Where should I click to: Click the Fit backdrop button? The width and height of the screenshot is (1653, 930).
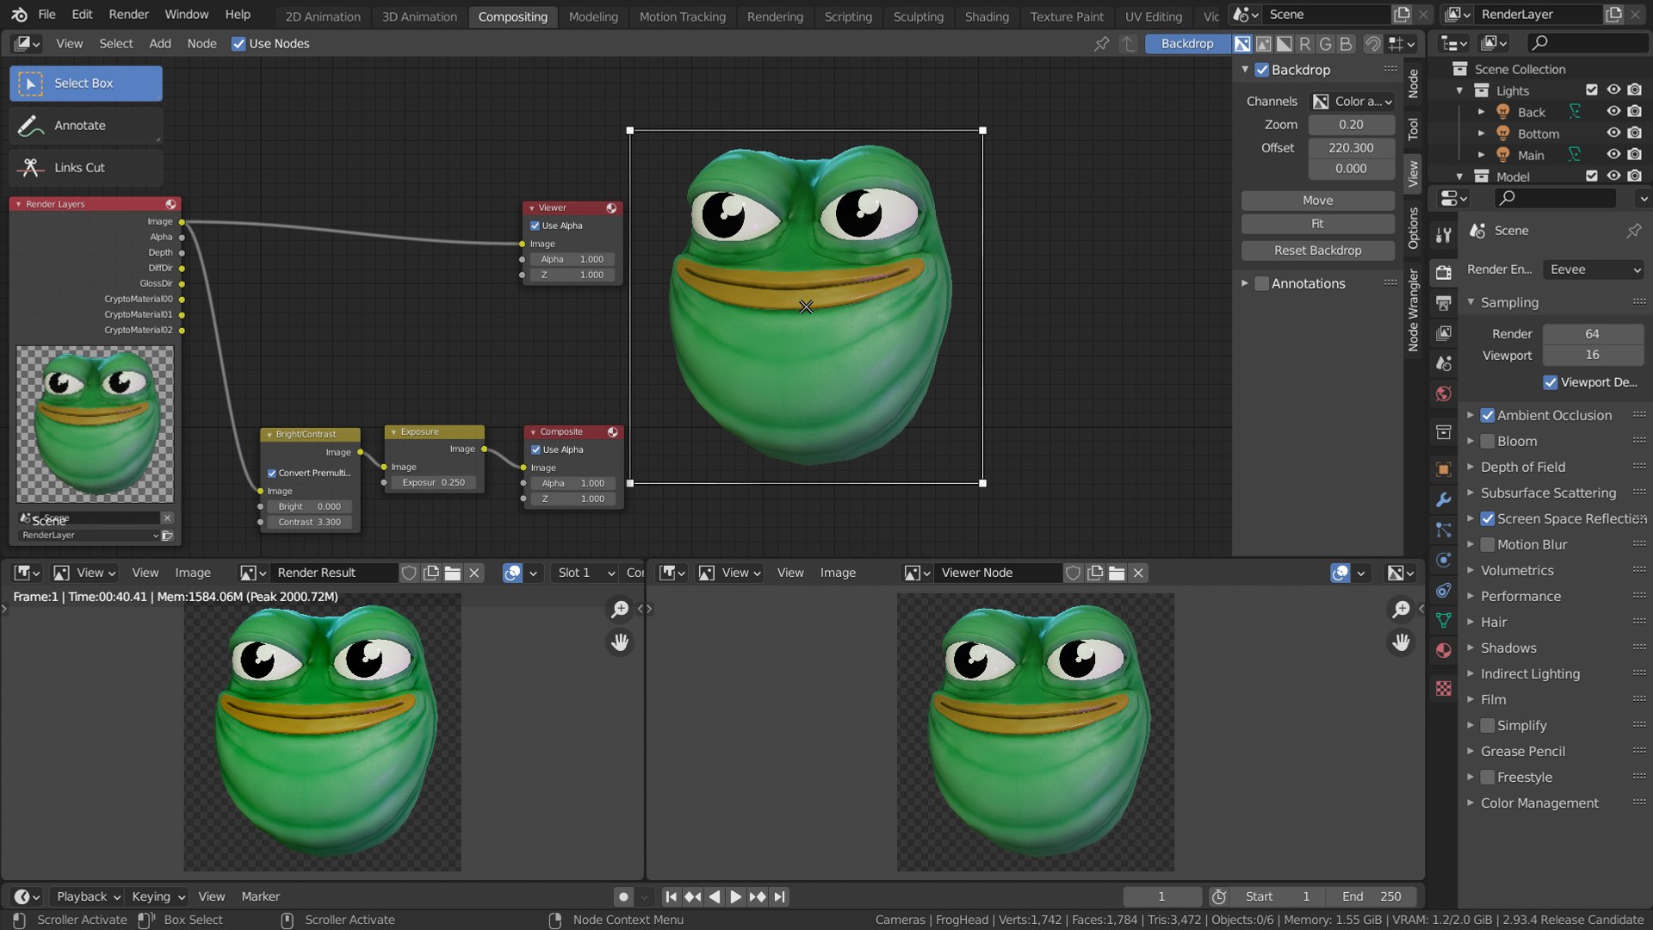(1317, 224)
